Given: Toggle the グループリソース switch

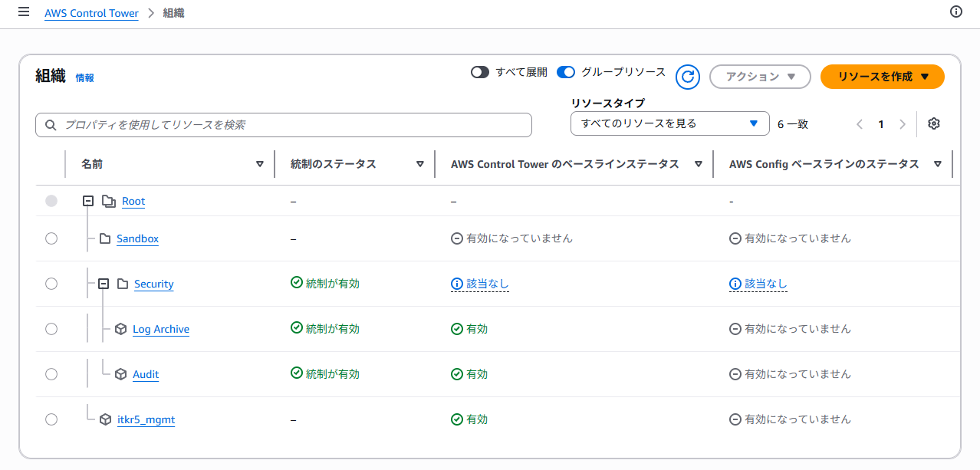Looking at the screenshot, I should coord(566,72).
